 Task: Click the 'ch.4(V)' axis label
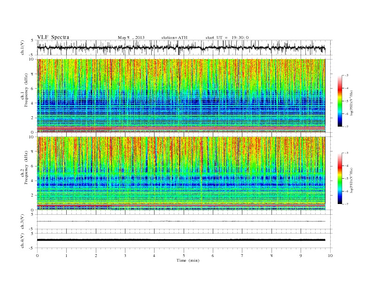(23, 241)
